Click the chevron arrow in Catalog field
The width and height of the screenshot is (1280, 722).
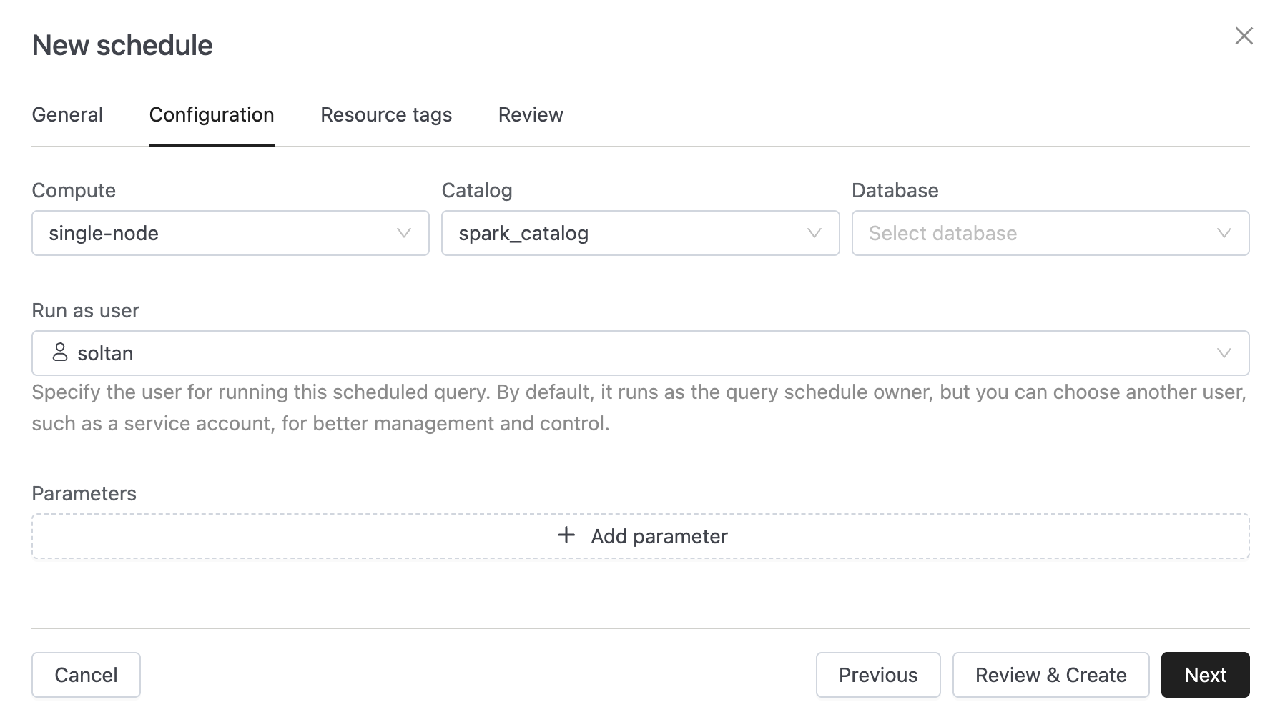click(x=814, y=233)
